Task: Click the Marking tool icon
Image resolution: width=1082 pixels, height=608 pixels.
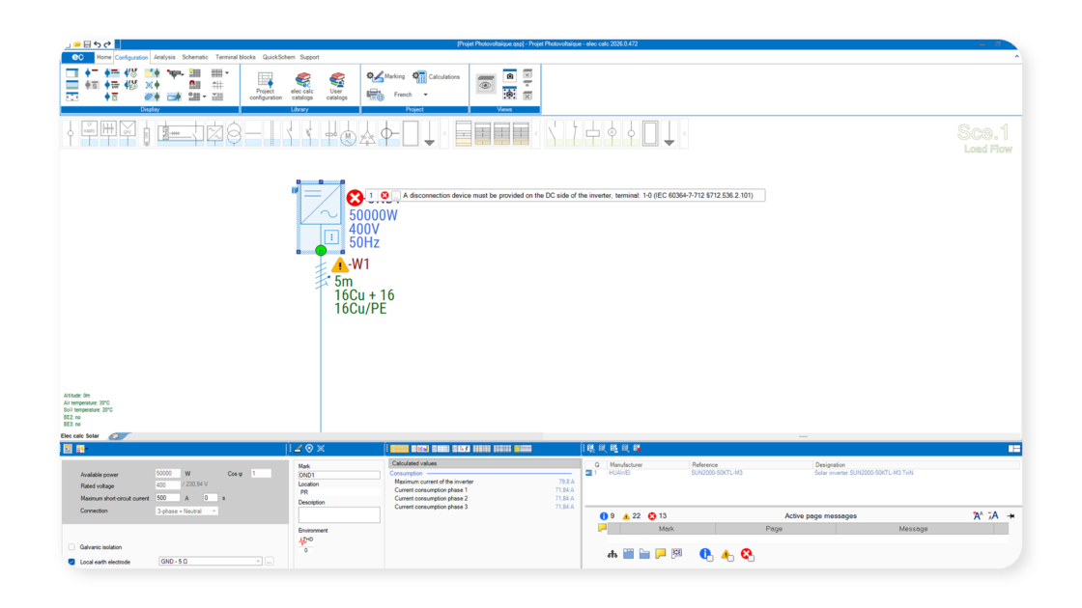Action: pyautogui.click(x=375, y=75)
